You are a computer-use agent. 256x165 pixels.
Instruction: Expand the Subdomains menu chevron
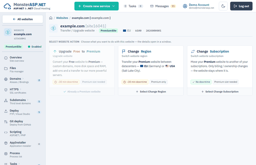pyautogui.click(x=28, y=100)
